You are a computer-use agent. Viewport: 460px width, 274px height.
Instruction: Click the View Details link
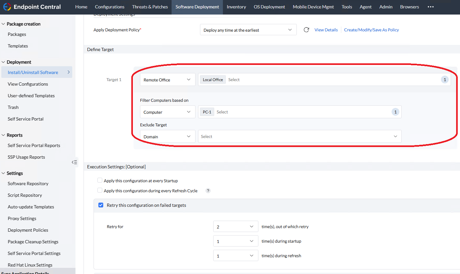pyautogui.click(x=326, y=30)
